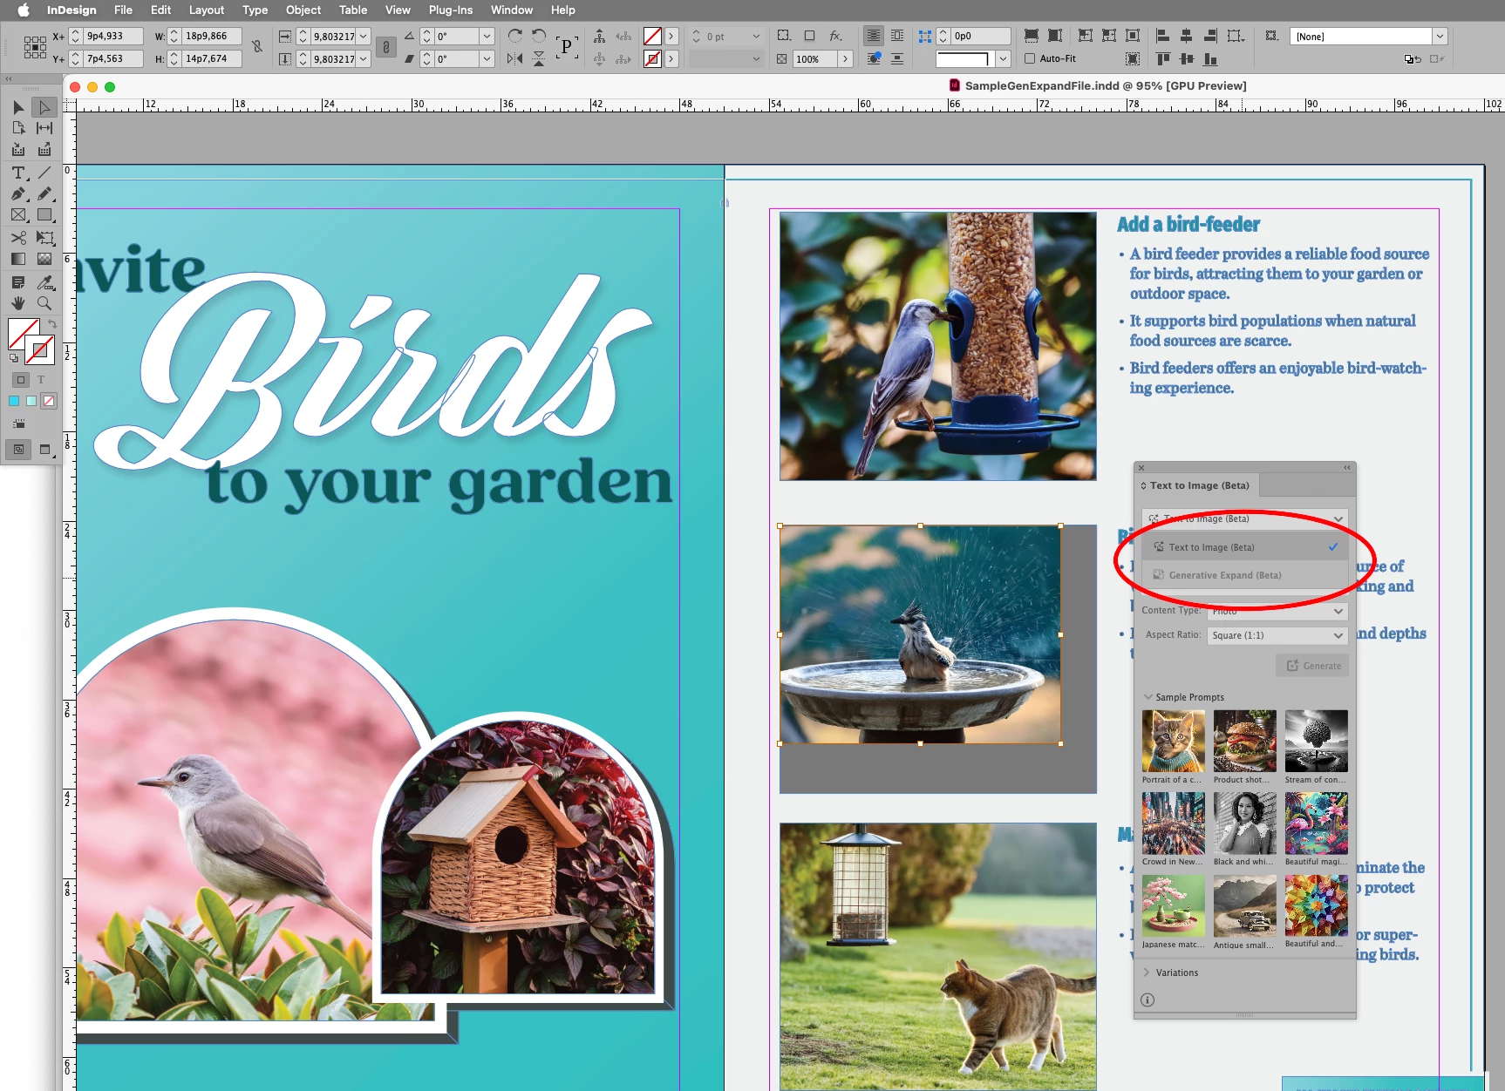The image size is (1505, 1091).
Task: Select the Type tool
Action: coord(18,173)
